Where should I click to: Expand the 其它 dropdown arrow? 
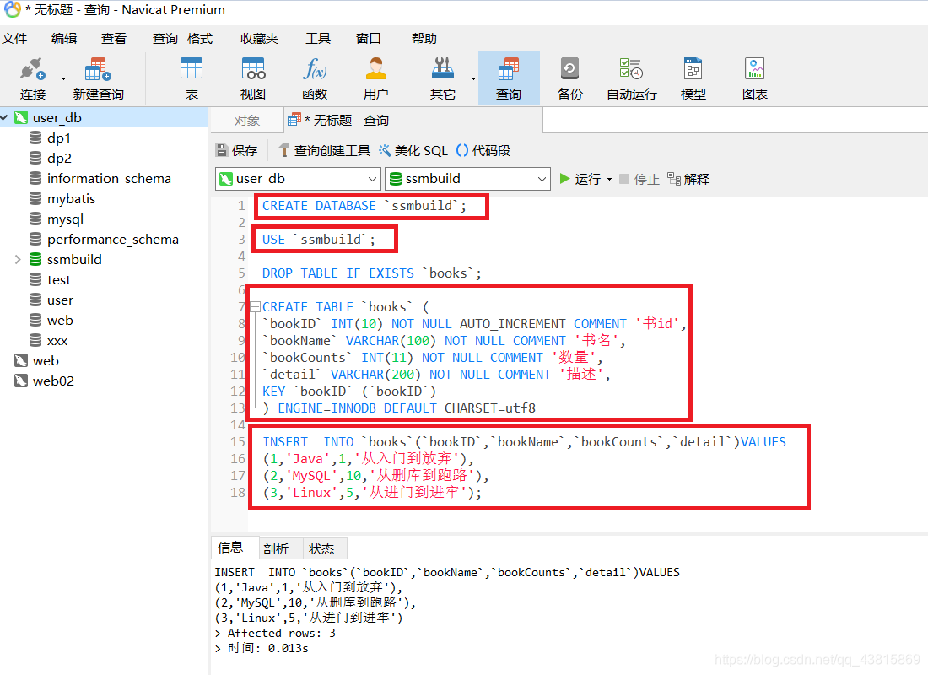pos(473,78)
